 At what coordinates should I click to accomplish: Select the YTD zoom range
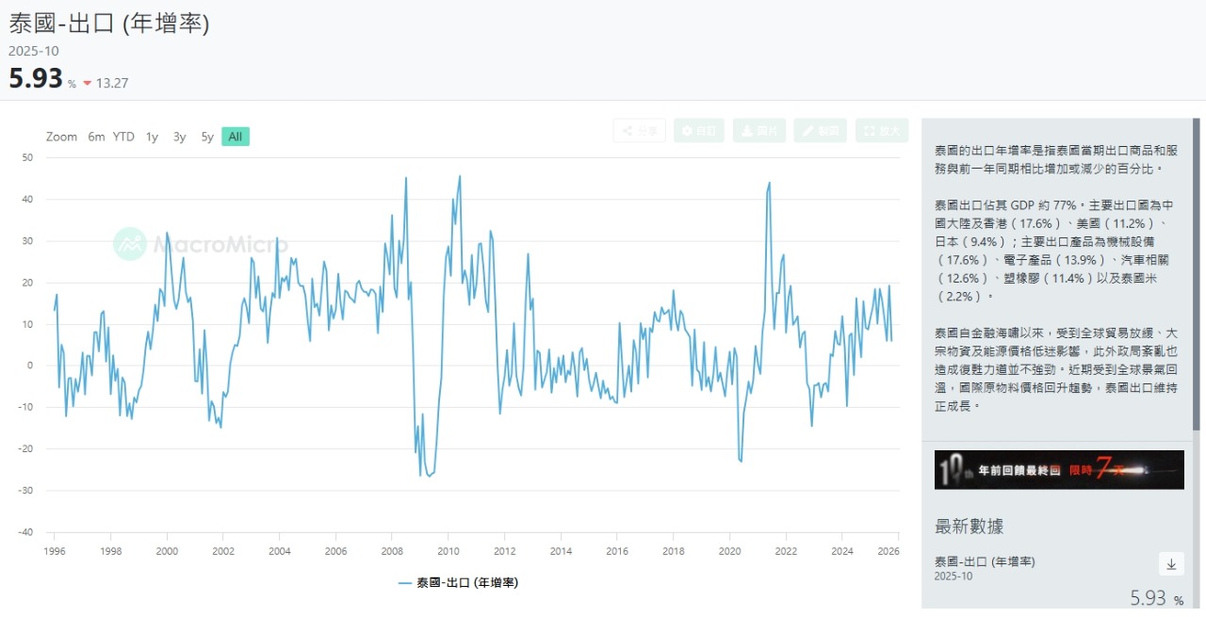pyautogui.click(x=123, y=137)
